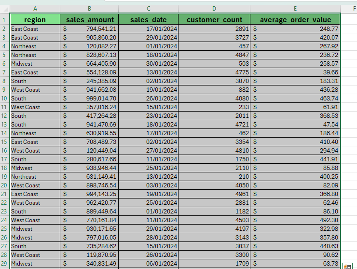Click the "sales_amount" header cell
Viewport: 357px width, 269px height.
89,20
